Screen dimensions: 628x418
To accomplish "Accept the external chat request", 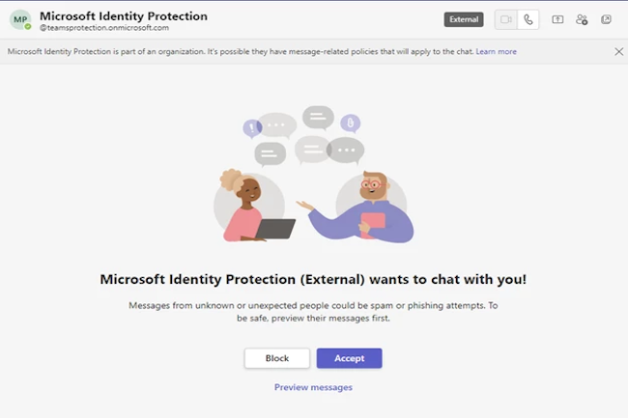I will 349,358.
